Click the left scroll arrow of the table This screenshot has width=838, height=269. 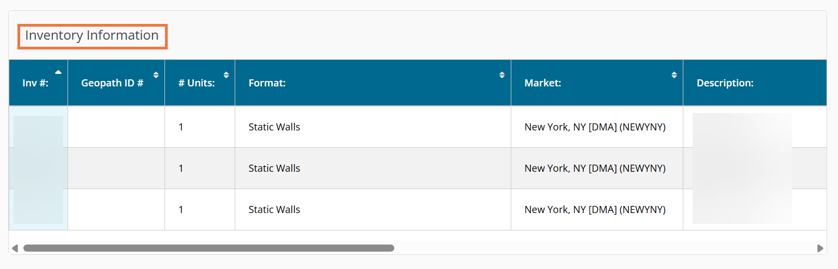click(15, 248)
